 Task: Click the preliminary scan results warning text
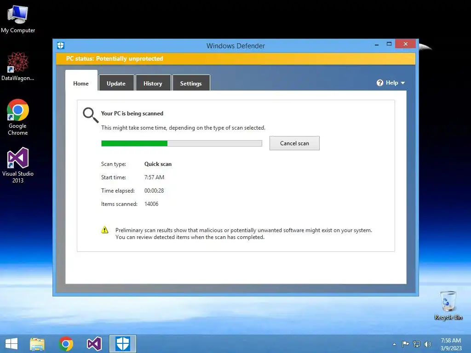(x=244, y=233)
